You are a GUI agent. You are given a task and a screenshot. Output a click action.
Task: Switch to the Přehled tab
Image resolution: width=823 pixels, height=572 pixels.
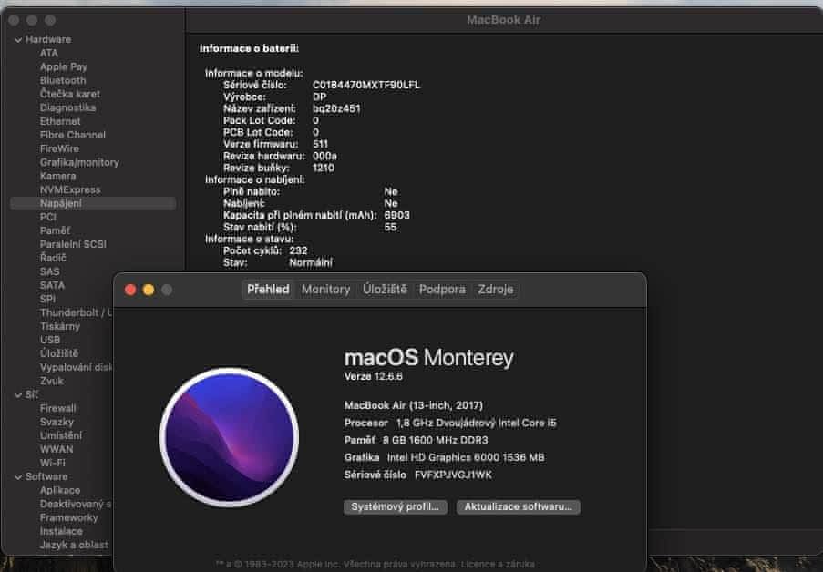tap(268, 290)
